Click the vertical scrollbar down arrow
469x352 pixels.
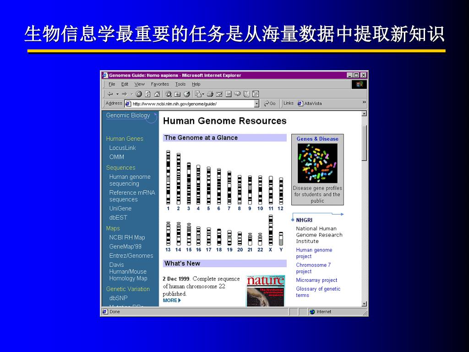[x=364, y=304]
